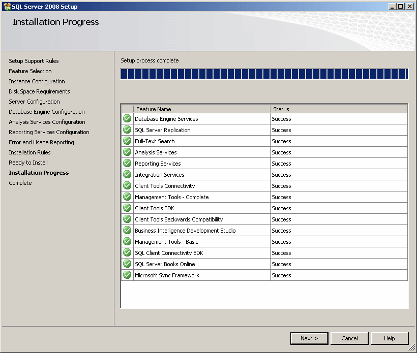Click the 'SQL Server Books Online' feature name
The height and width of the screenshot is (353, 417).
point(165,264)
